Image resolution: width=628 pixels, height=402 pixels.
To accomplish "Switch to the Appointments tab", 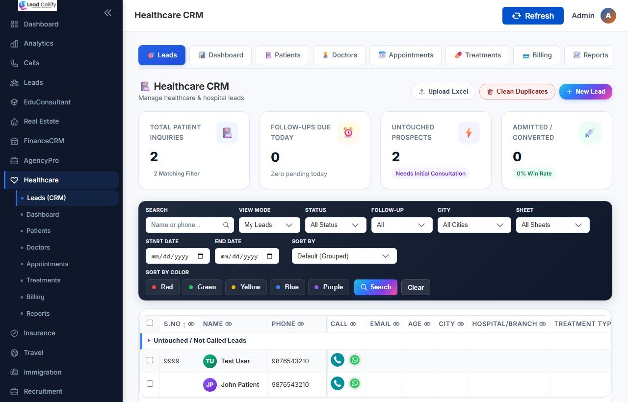I will tap(405, 55).
